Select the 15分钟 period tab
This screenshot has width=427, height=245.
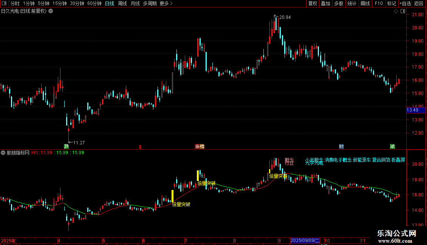click(x=60, y=3)
